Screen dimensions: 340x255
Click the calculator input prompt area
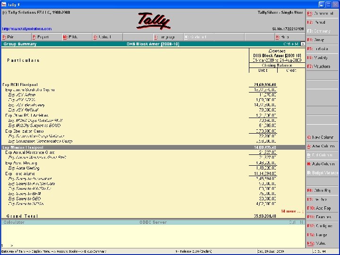click(153, 246)
